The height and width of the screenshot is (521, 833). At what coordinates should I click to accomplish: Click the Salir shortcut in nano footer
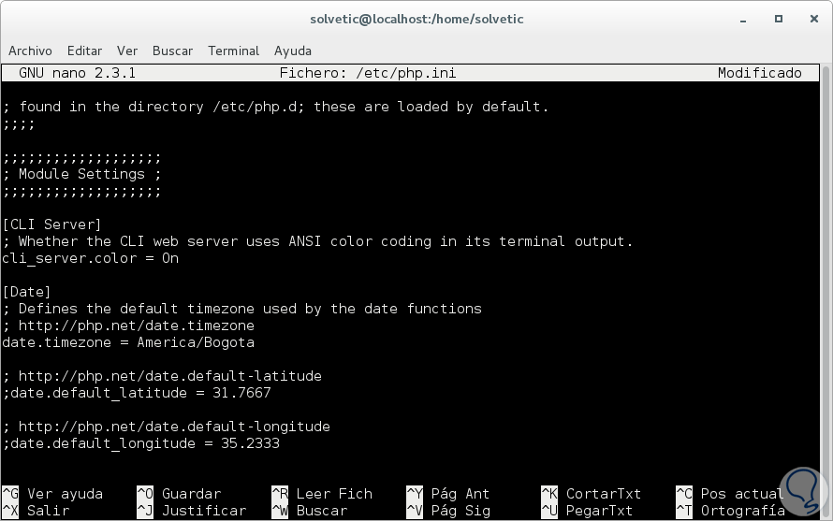click(48, 511)
